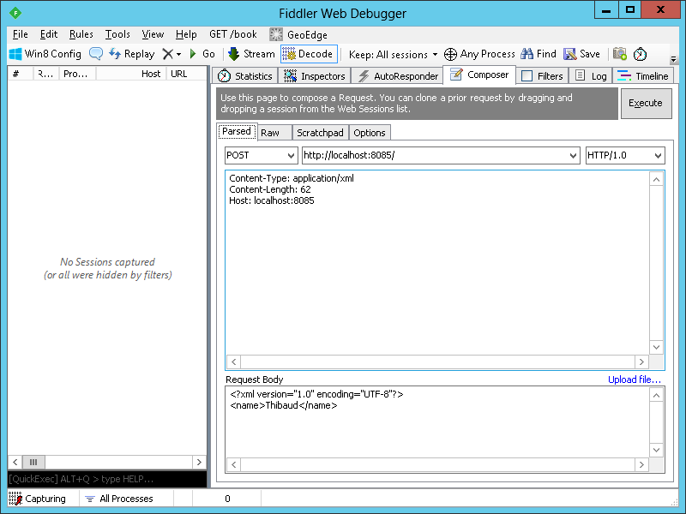Toggle Capturing in the status bar

38,499
